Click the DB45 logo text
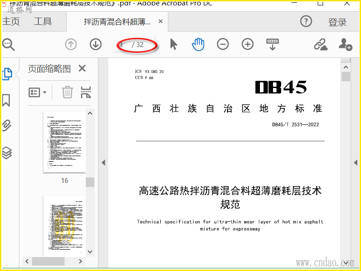This screenshot has height=271, width=361. pos(281,87)
